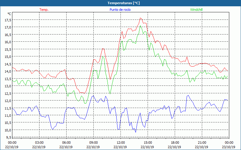Click the 9,5 value on the y-axis
Image resolution: width=241 pixels, height=150 pixels.
[x=8, y=137]
